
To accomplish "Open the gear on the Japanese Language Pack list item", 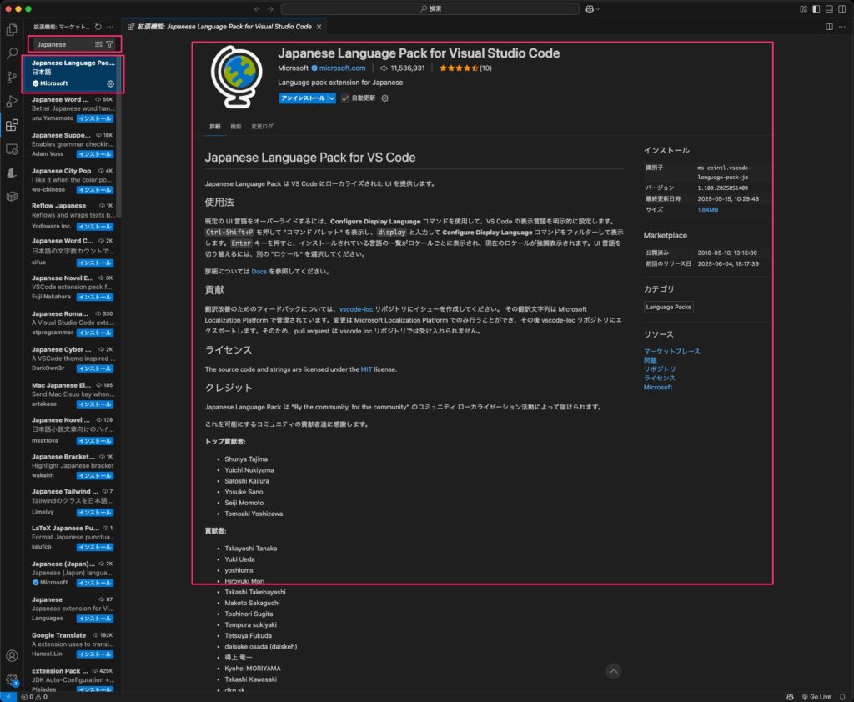I will (x=111, y=84).
